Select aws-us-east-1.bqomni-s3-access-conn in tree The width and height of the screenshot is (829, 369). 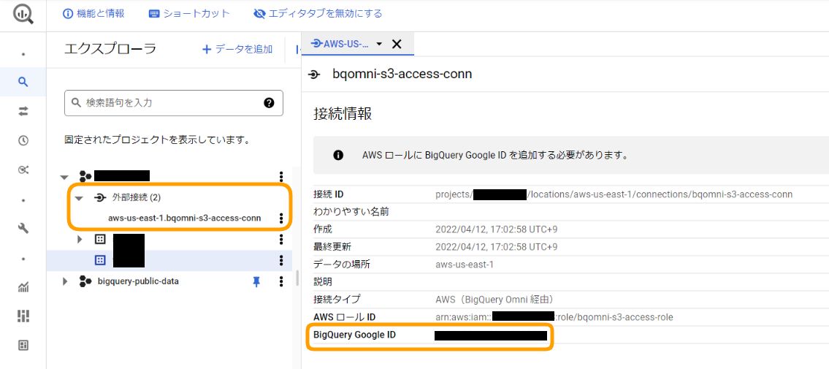[185, 218]
